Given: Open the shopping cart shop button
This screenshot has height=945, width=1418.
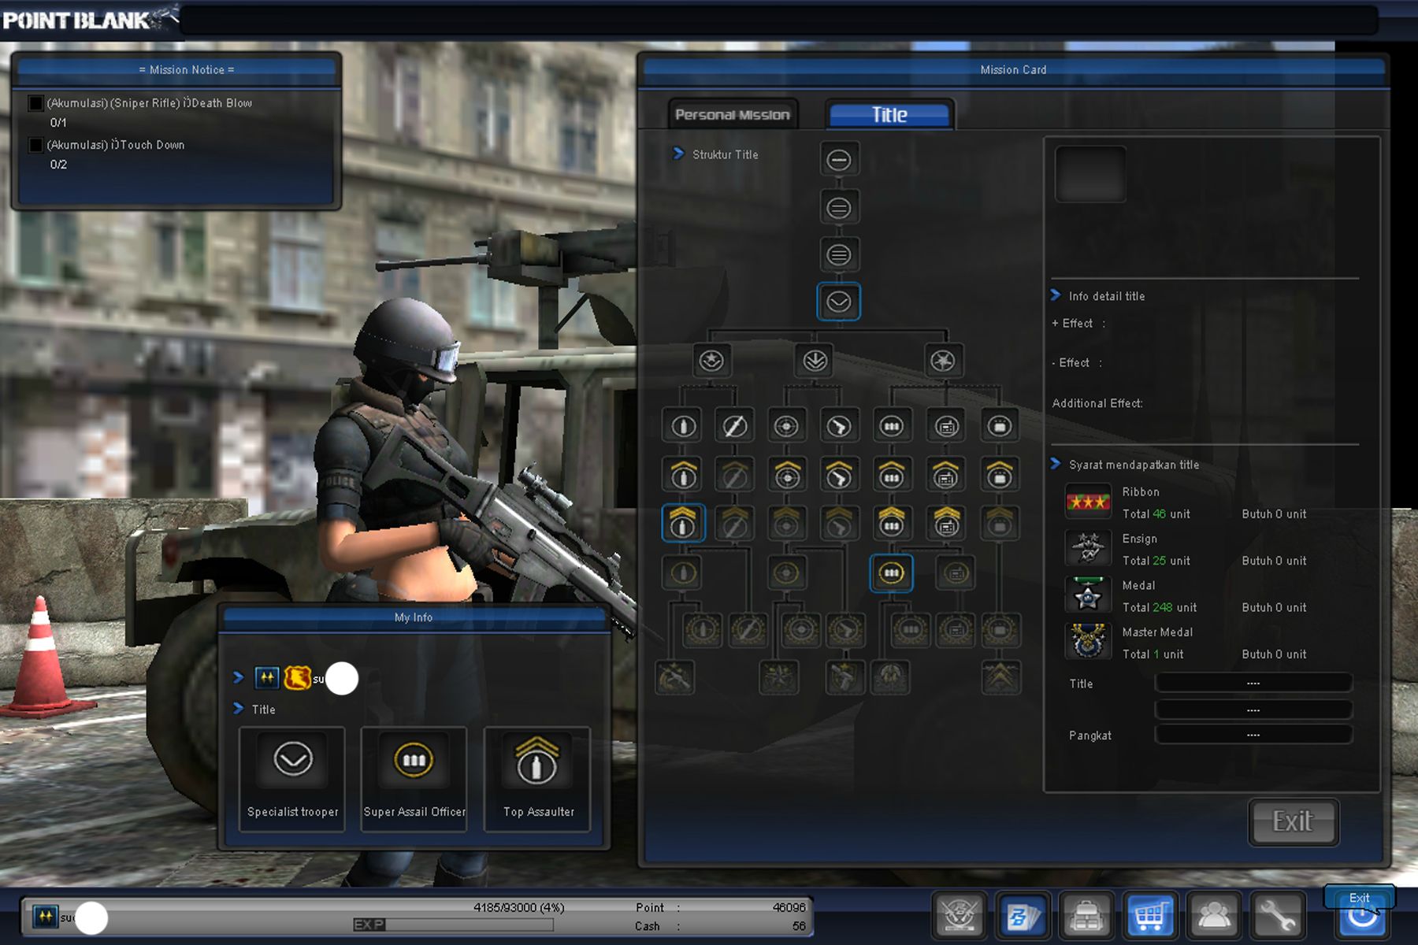Looking at the screenshot, I should [x=1149, y=915].
